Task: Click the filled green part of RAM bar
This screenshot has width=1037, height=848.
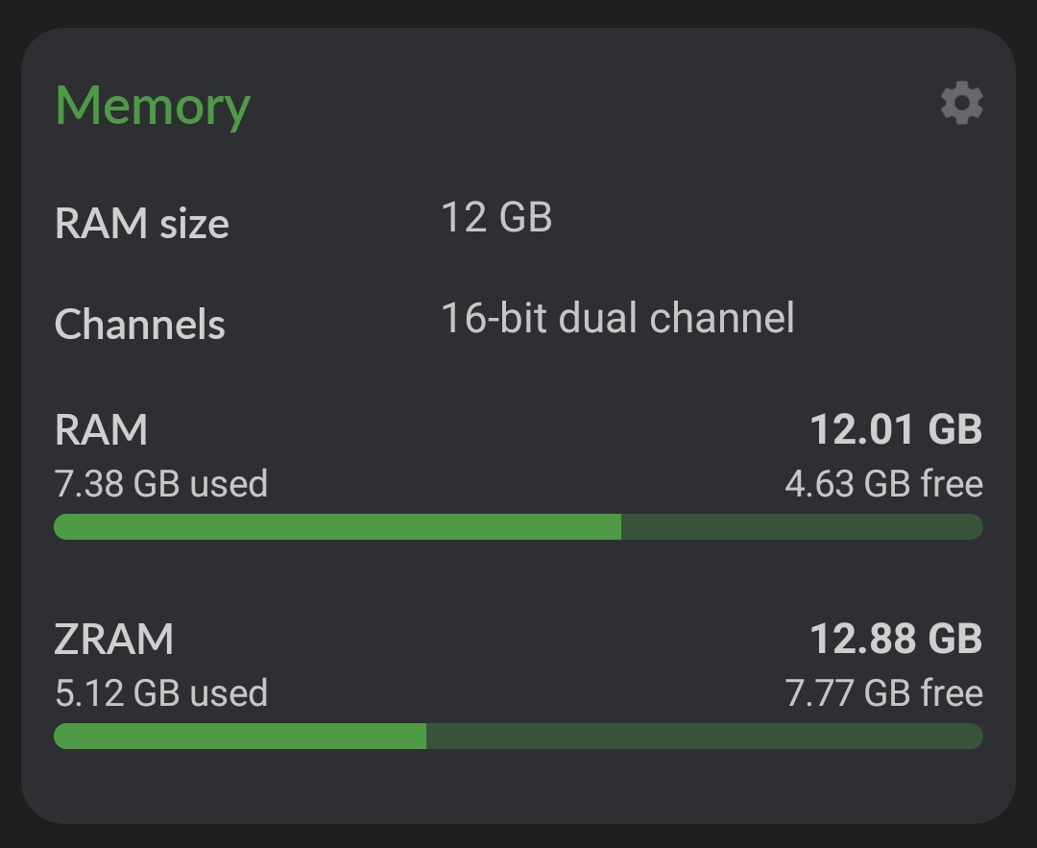Action: pyautogui.click(x=336, y=526)
